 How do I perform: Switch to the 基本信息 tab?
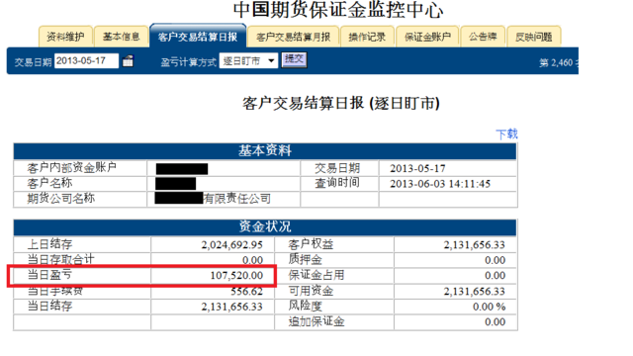121,37
